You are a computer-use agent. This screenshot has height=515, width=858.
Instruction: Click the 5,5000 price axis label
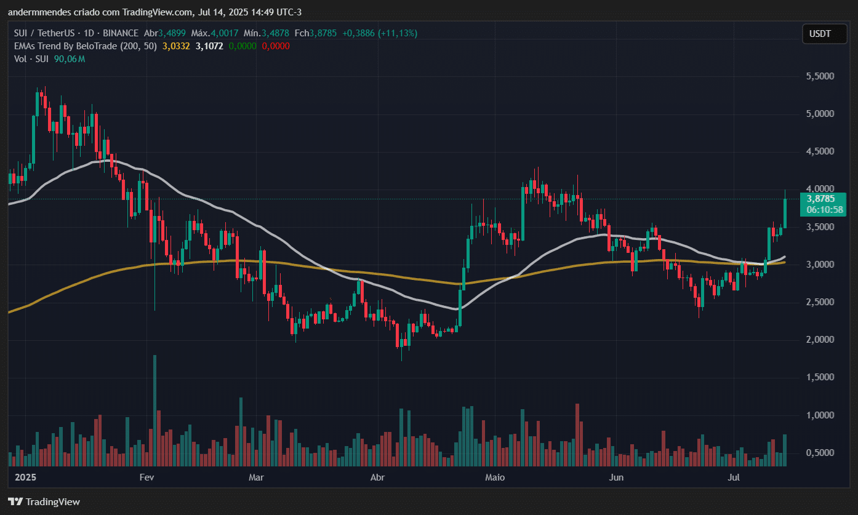click(x=820, y=76)
